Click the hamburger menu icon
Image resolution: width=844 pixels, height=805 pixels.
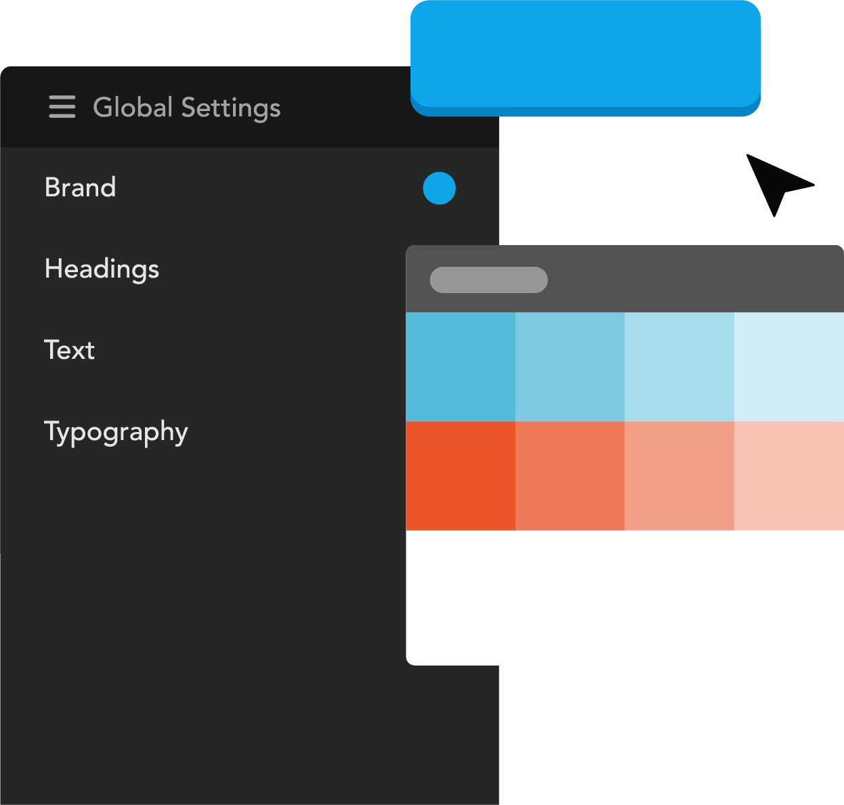62,107
